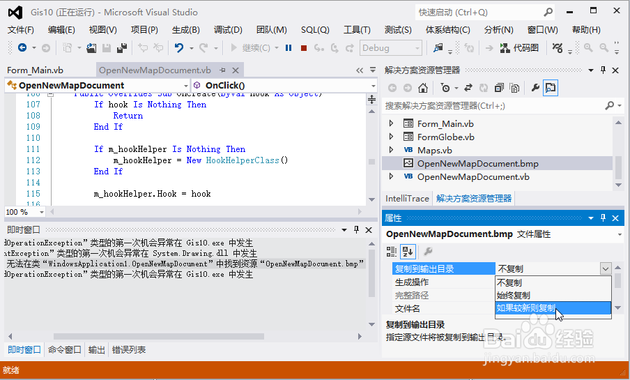The height and width of the screenshot is (380, 630).
Task: Toggle Alphabetical sort in Properties panel
Action: pyautogui.click(x=408, y=252)
